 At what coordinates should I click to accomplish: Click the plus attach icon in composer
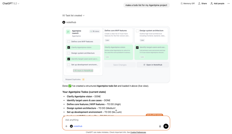coord(66,126)
